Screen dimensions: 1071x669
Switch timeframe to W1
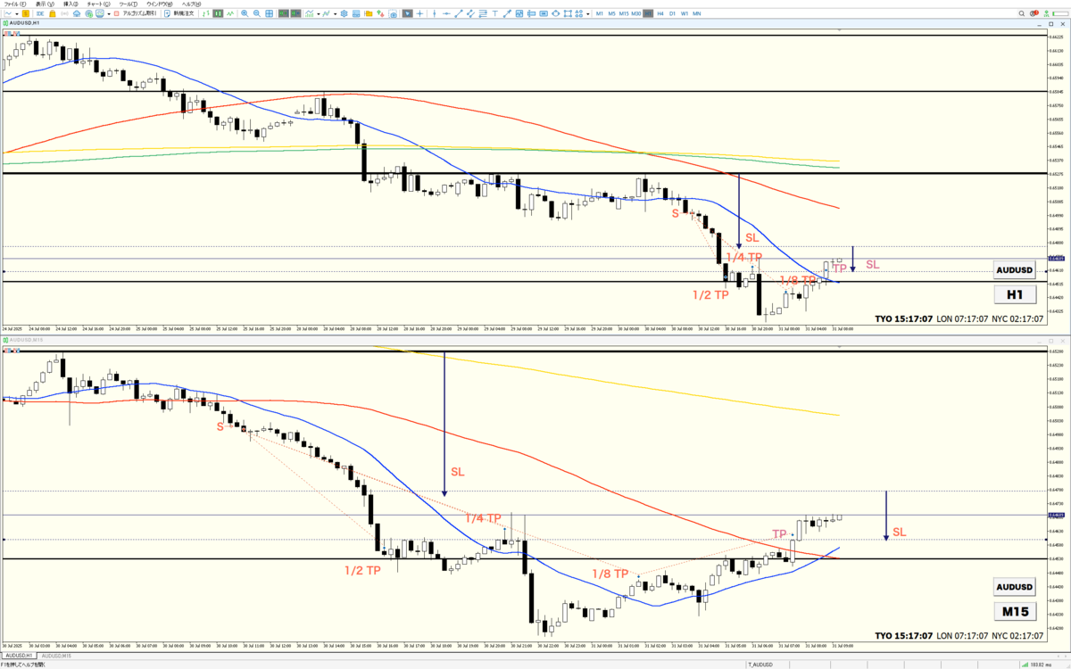pyautogui.click(x=685, y=14)
